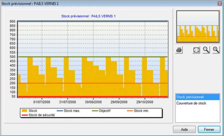Click the Fermer button
Image resolution: width=224 pixels, height=136 pixels.
click(209, 129)
